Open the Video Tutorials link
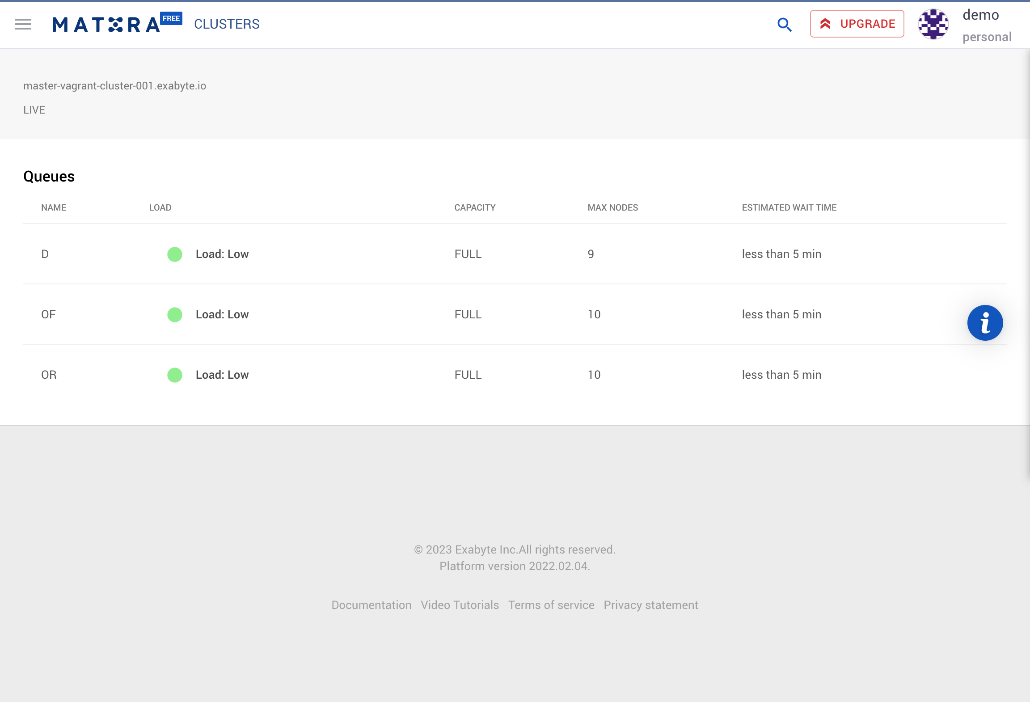The height and width of the screenshot is (702, 1030). (460, 605)
